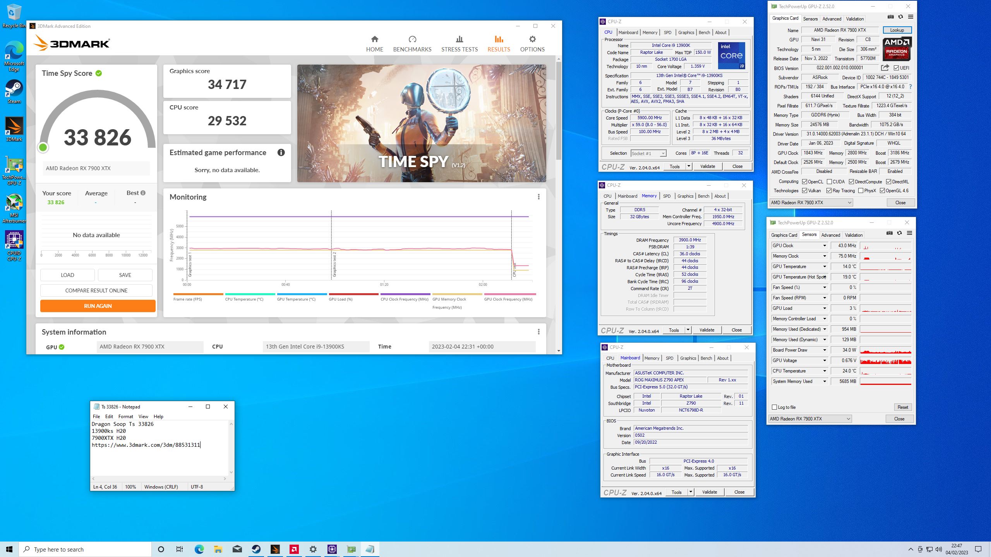Open TechPowerUp GPU-Z desktop shortcut
The width and height of the screenshot is (991, 557).
click(14, 171)
